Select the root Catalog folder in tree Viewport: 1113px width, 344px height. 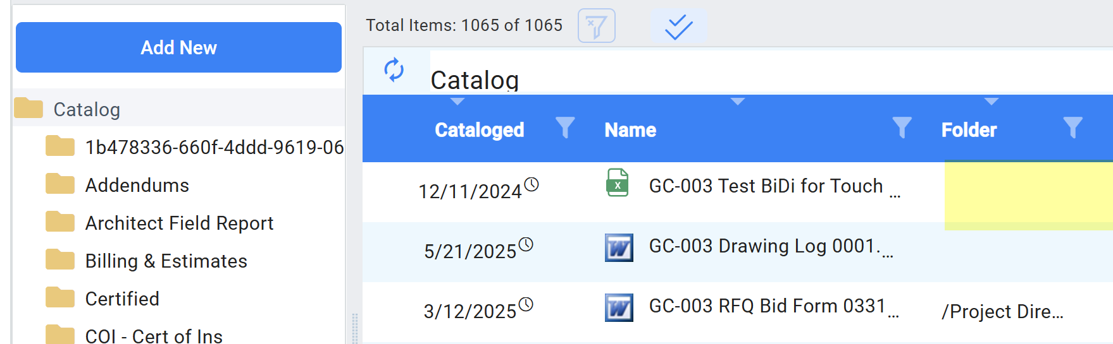[87, 109]
